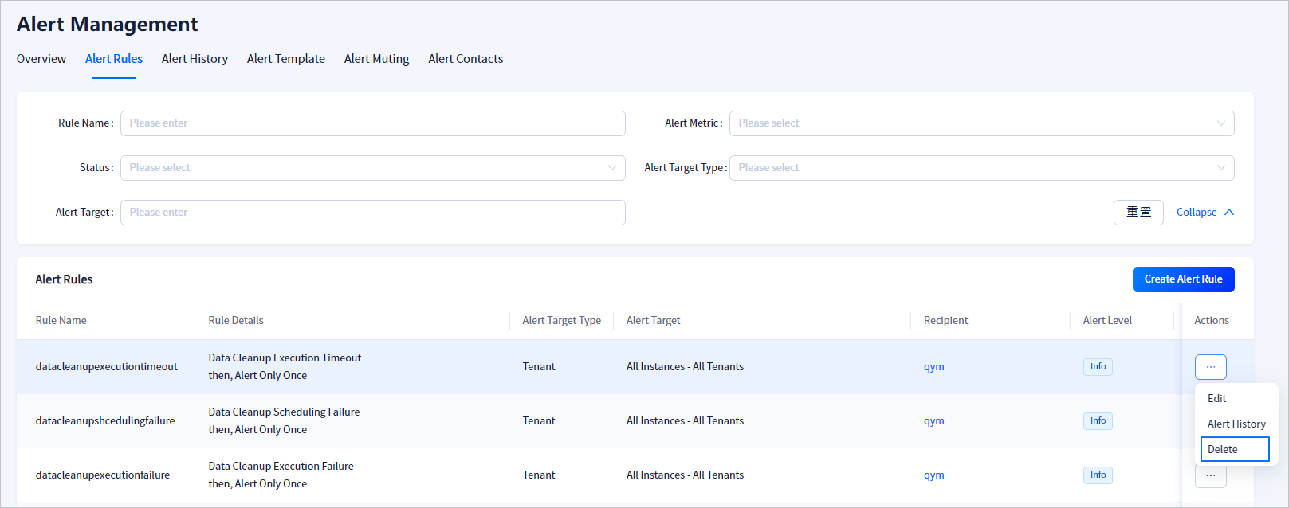Click the Info badge for datacleanupexecutionfailure

[x=1098, y=475]
